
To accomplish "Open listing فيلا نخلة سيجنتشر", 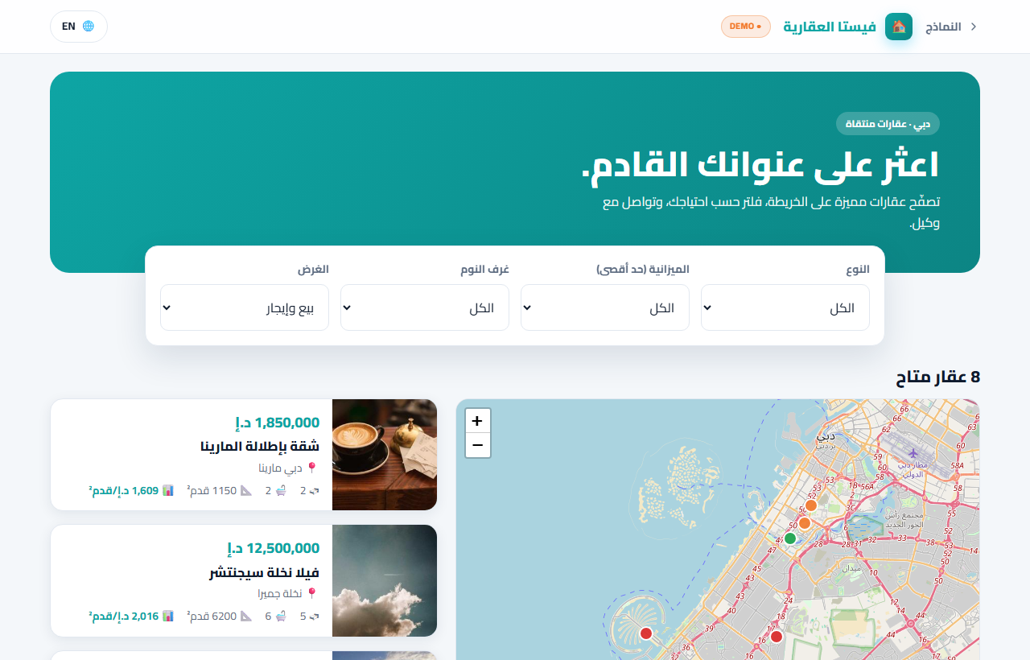I will 264,572.
